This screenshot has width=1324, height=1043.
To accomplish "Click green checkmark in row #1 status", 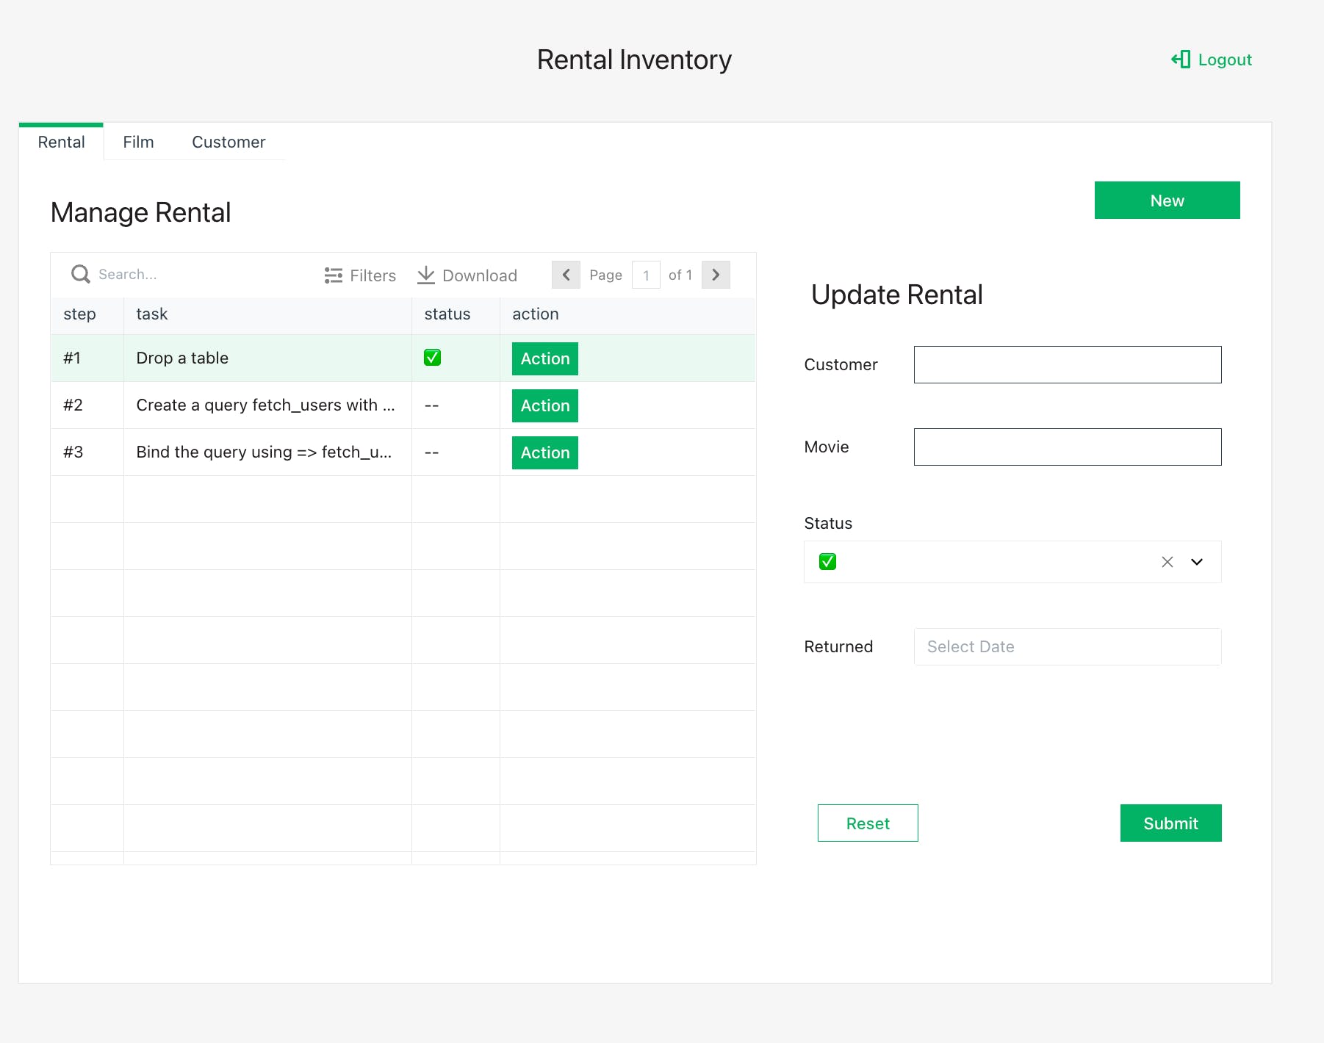I will (x=432, y=358).
